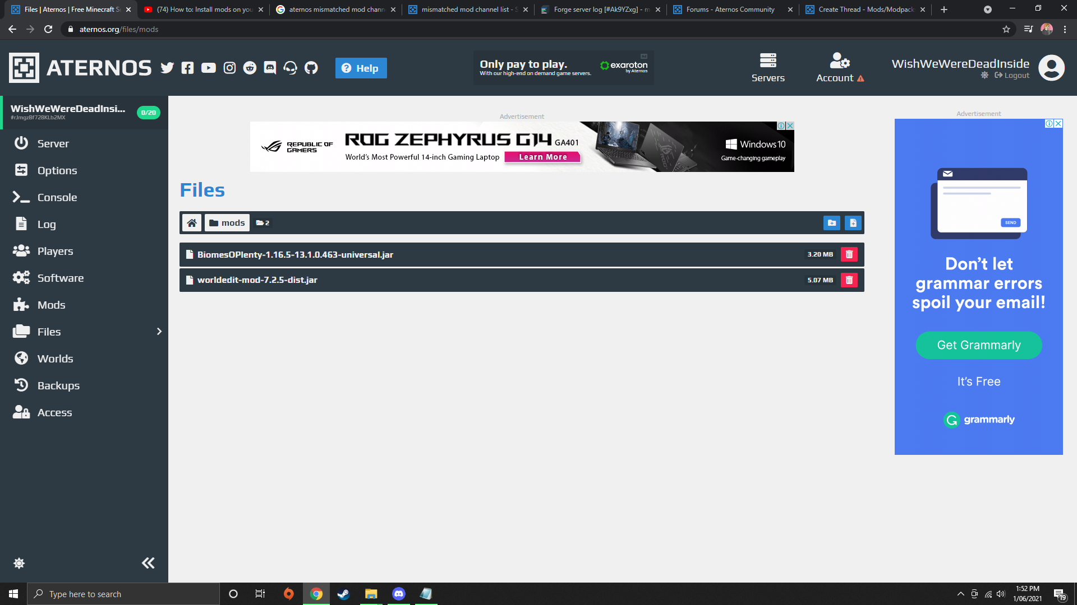Open Aternos Discord icon in header
1077x605 pixels.
[270, 68]
